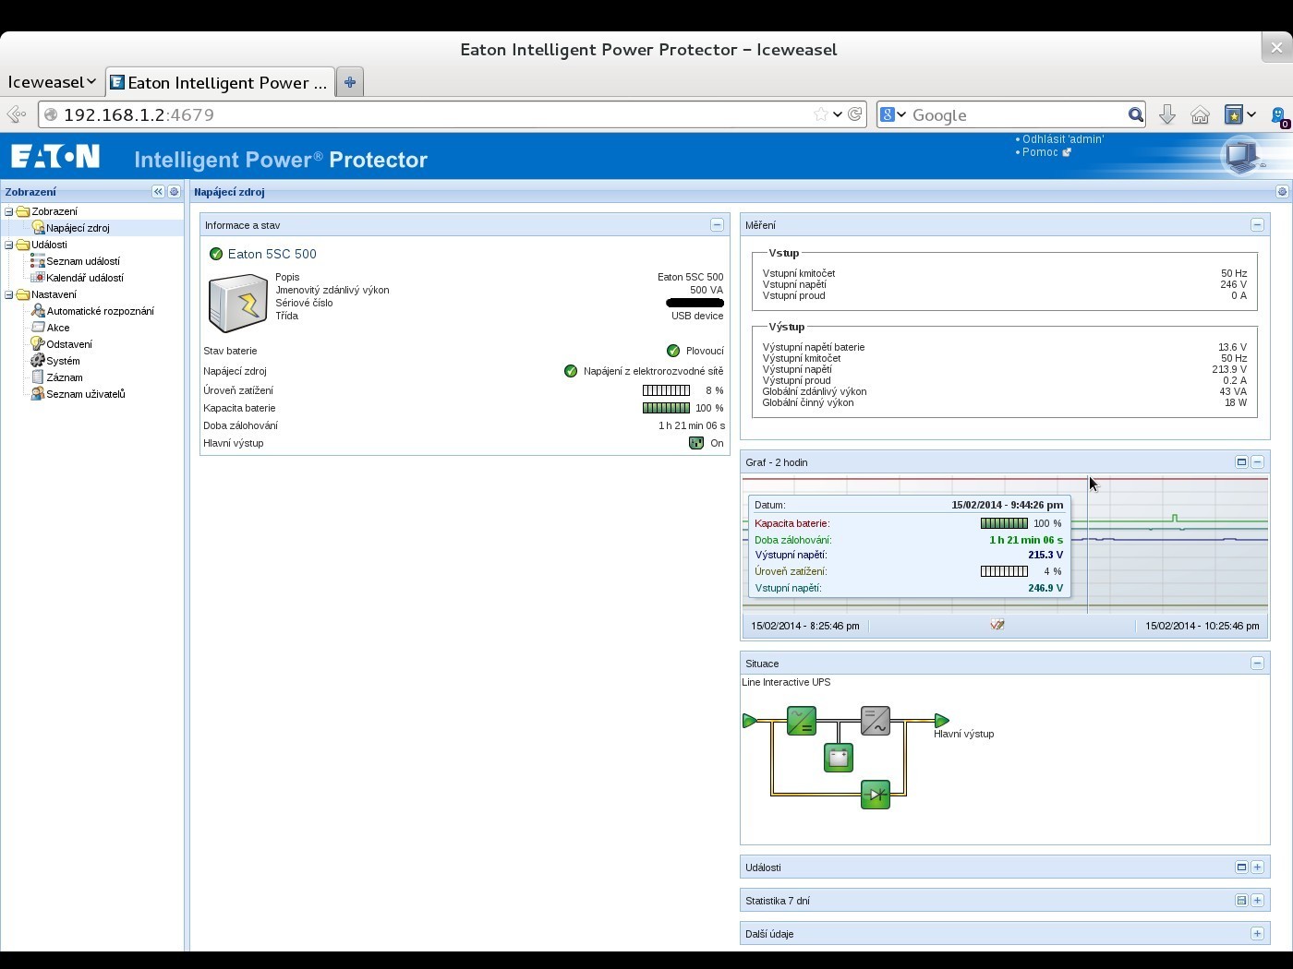Viewport: 1293px width, 969px height.
Task: Collapse the Měření panel
Action: (1257, 225)
